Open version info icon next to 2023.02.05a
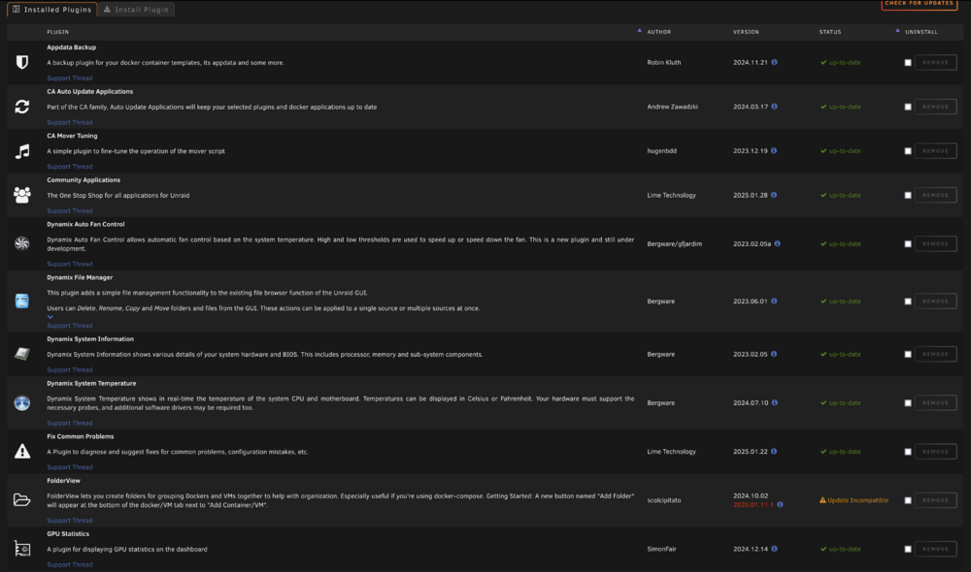Screen dimensions: 971x572 click(x=777, y=243)
